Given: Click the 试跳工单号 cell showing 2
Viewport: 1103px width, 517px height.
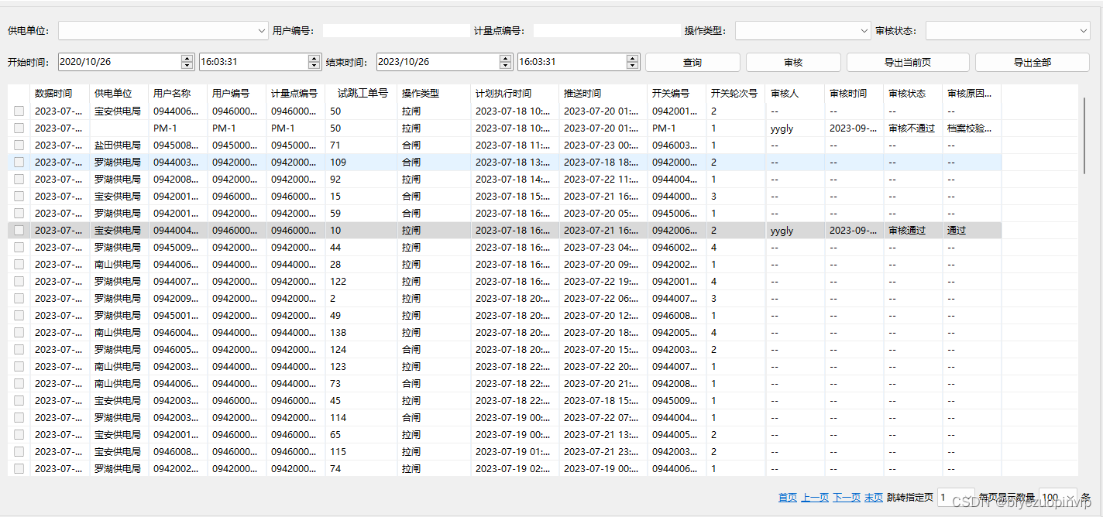Looking at the screenshot, I should coord(361,298).
